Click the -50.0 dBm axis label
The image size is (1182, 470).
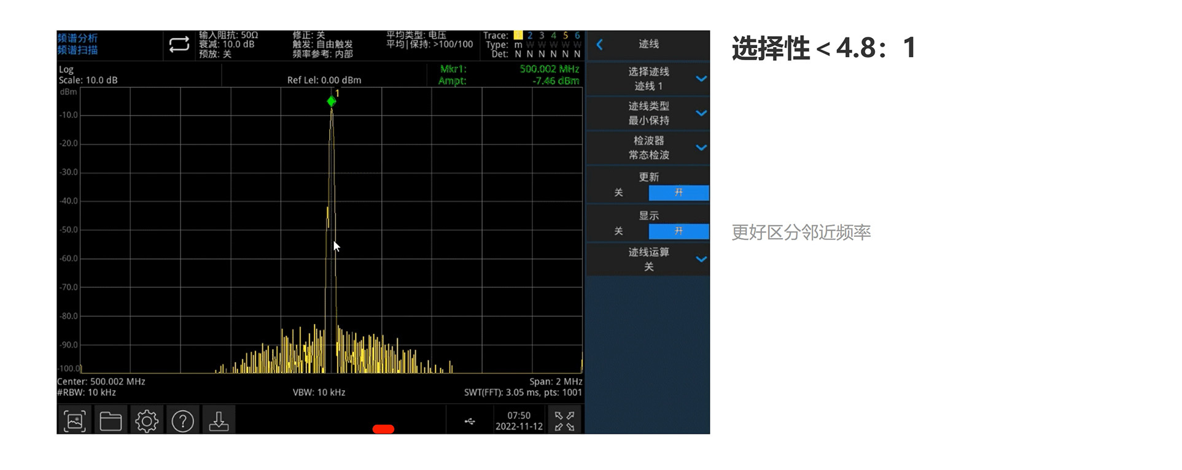(x=69, y=230)
